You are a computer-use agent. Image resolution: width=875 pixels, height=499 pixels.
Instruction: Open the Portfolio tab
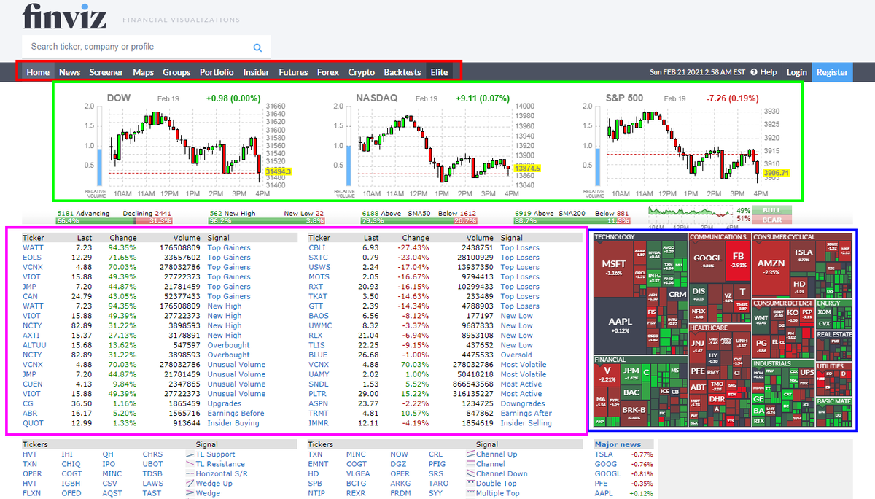click(x=217, y=72)
